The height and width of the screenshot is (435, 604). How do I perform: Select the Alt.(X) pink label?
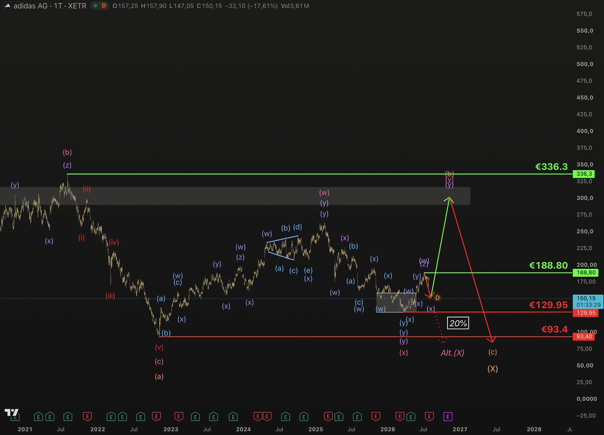[x=452, y=353]
